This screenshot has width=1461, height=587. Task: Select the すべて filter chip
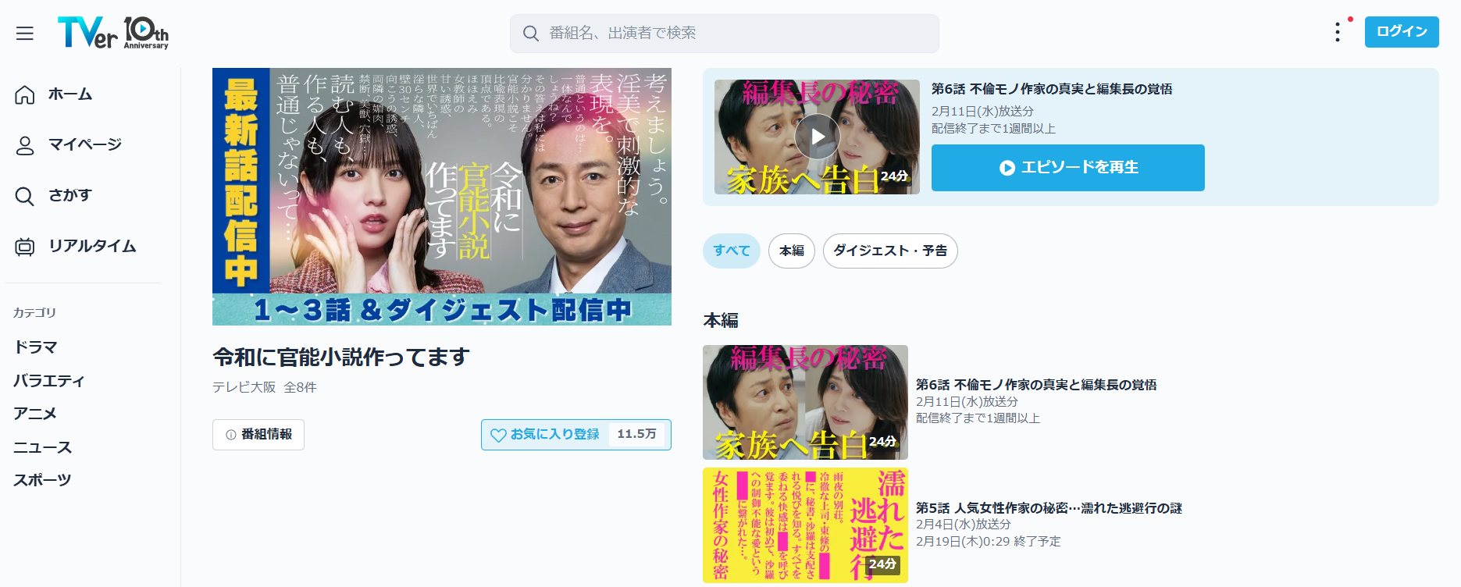click(731, 251)
